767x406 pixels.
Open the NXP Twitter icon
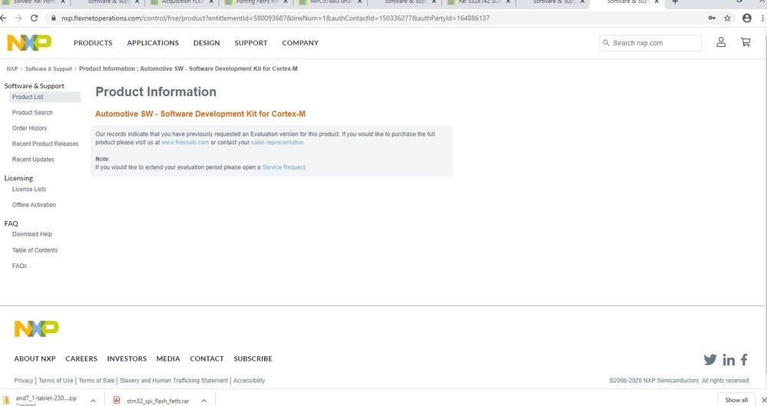click(x=709, y=359)
